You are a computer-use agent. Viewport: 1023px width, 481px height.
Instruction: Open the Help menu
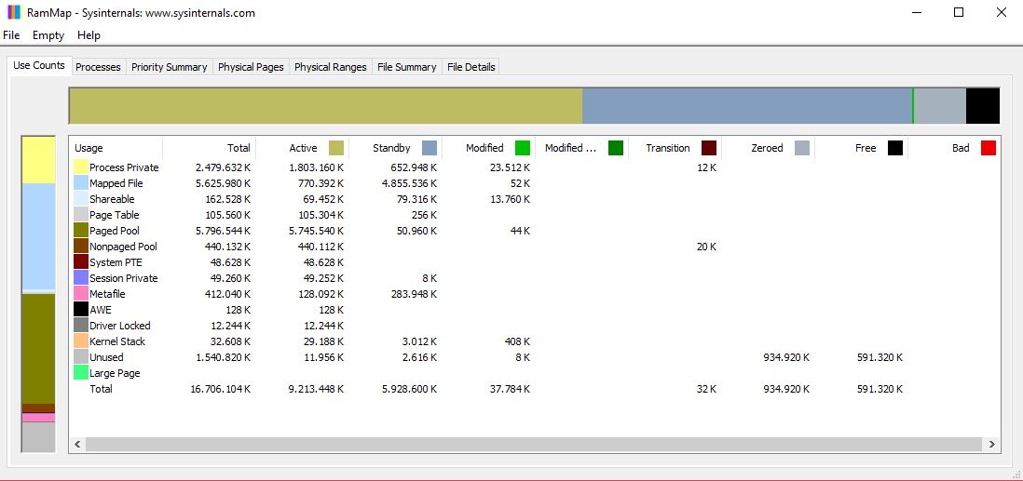[89, 35]
